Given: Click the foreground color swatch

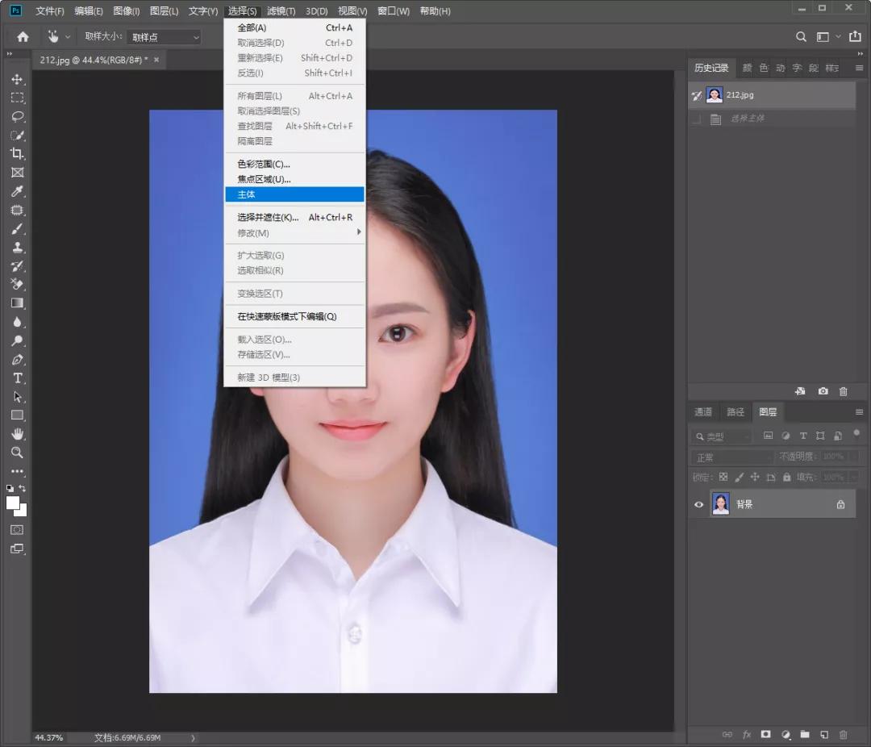Looking at the screenshot, I should click(13, 503).
